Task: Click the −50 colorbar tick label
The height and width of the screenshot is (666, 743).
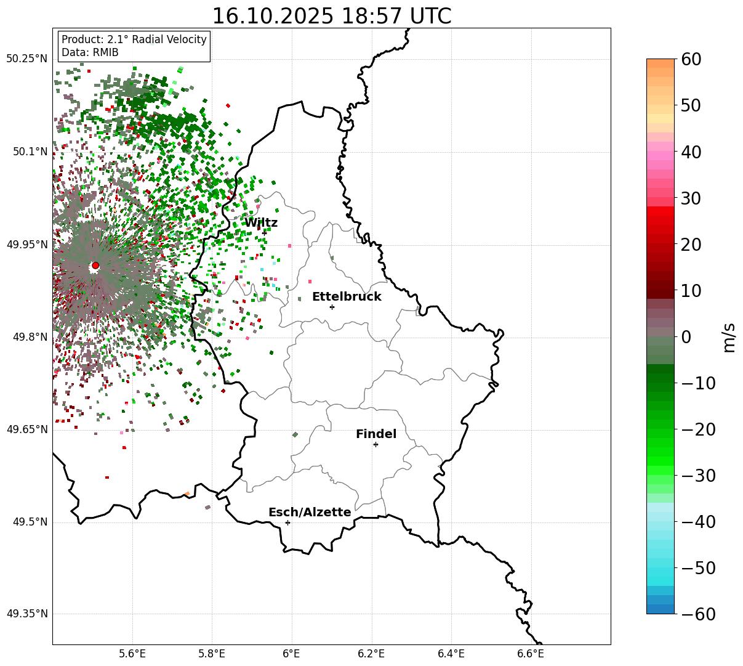Action: click(698, 567)
